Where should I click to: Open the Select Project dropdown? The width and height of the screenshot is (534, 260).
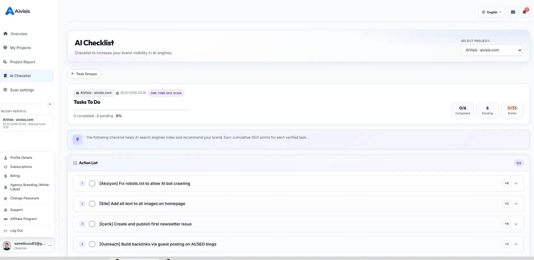click(x=492, y=50)
